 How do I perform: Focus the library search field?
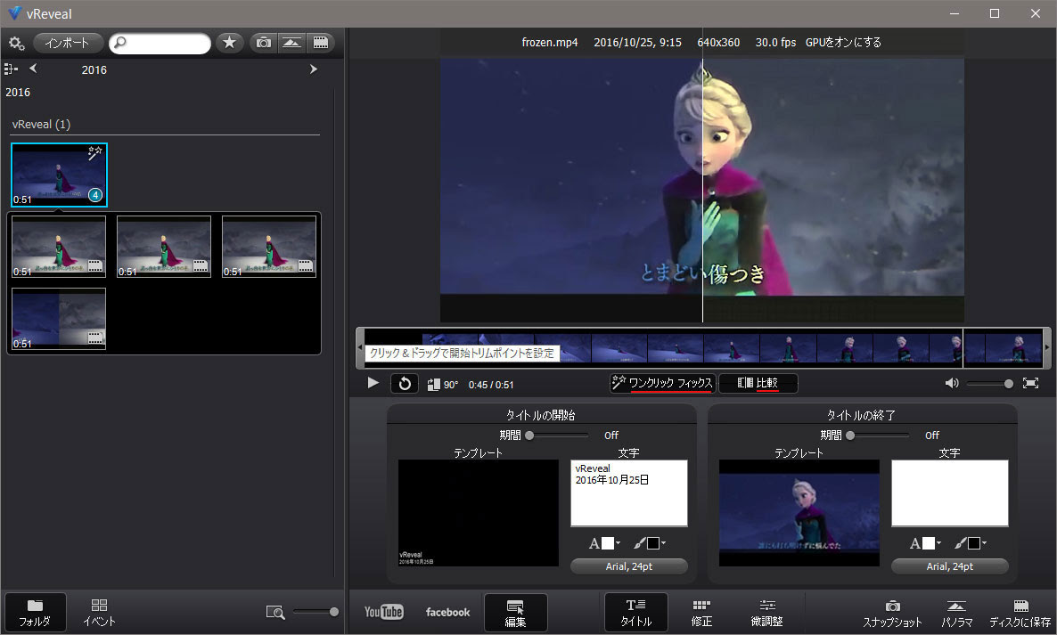tap(160, 43)
